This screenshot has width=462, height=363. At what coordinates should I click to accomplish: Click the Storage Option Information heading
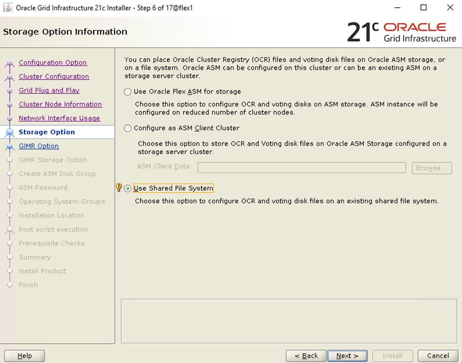point(65,32)
